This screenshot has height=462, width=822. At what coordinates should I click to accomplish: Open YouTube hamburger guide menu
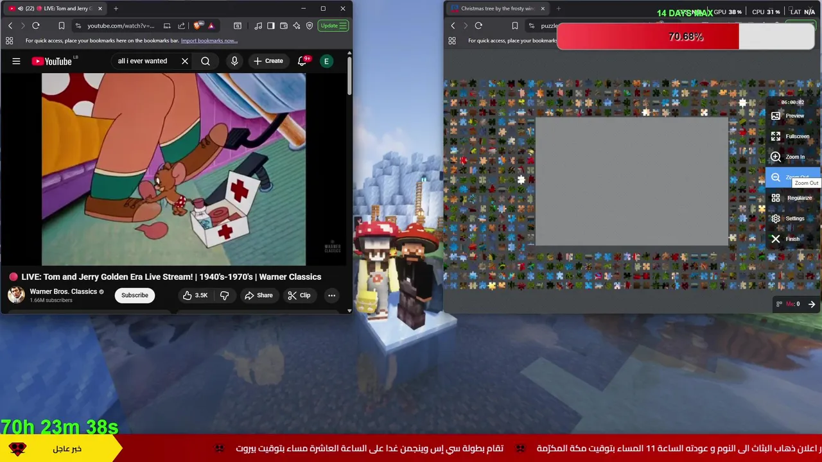pos(16,61)
